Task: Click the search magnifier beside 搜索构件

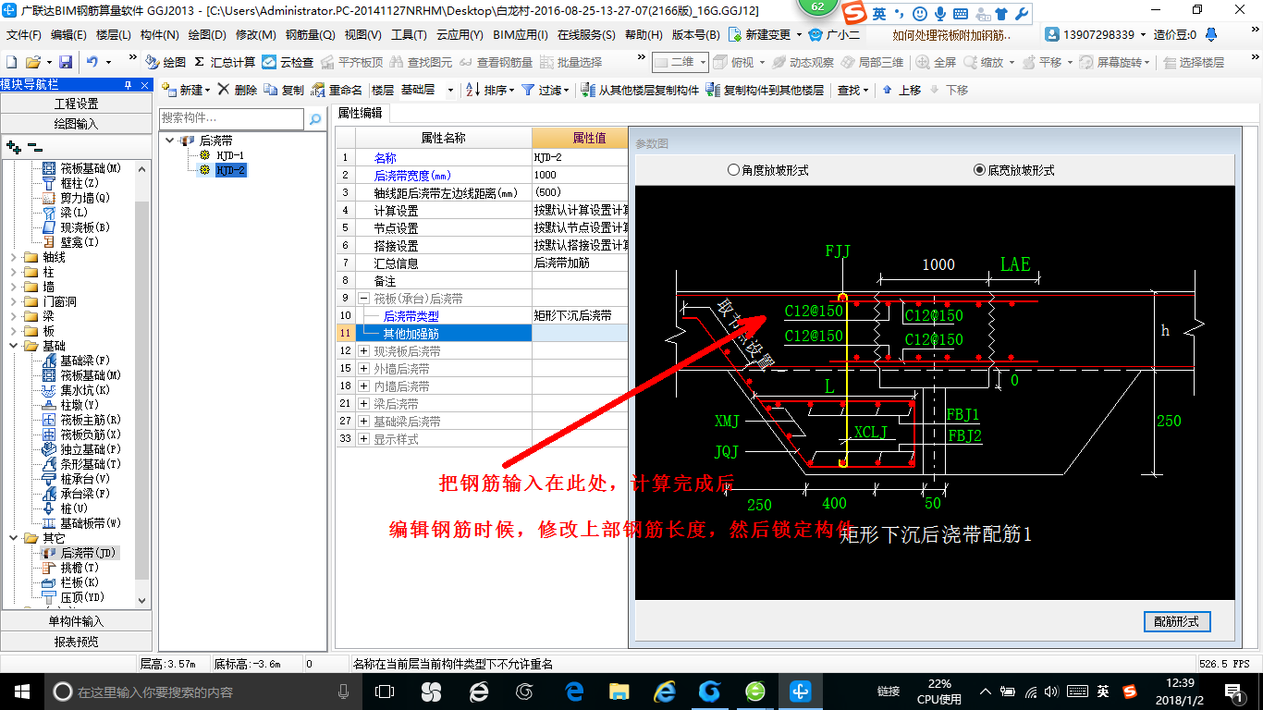Action: coord(315,118)
